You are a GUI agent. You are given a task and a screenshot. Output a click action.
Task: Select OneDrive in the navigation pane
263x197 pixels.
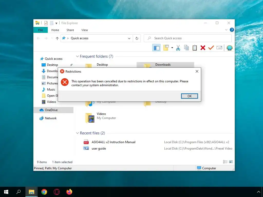click(x=51, y=110)
